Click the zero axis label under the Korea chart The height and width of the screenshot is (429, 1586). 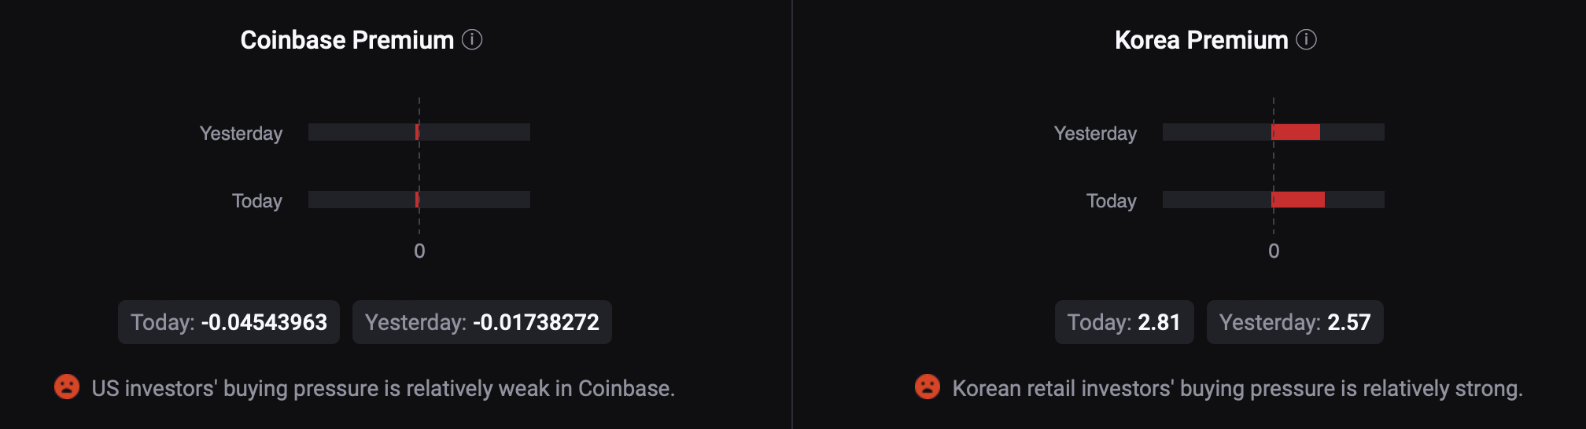tap(1274, 251)
